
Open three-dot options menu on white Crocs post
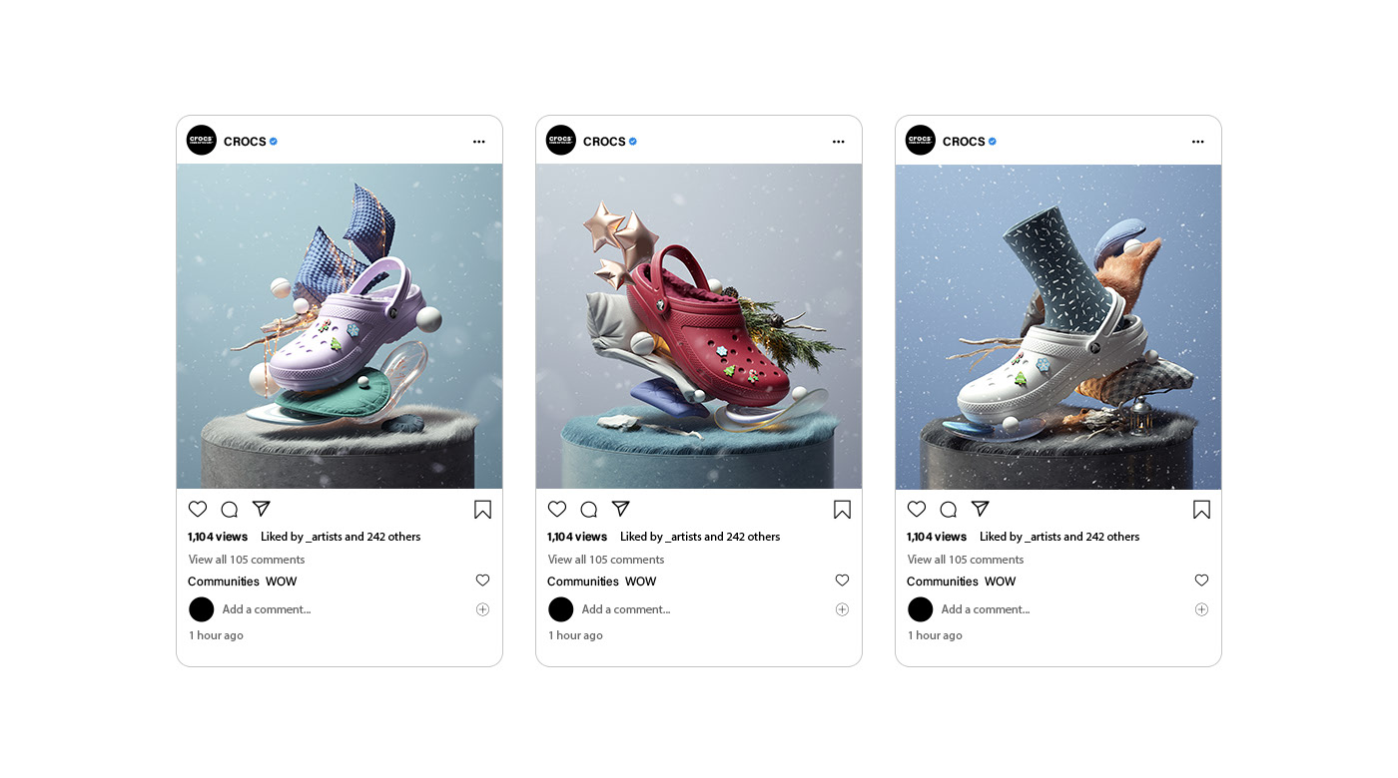pyautogui.click(x=1198, y=142)
